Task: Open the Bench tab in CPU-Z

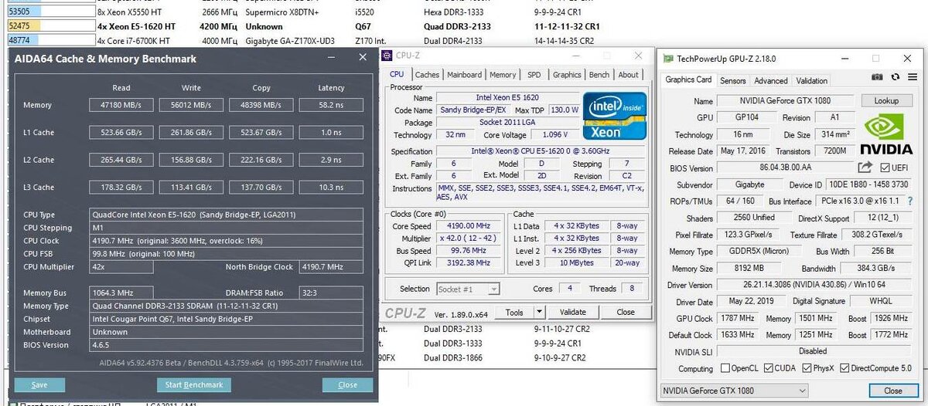Action: (x=599, y=75)
